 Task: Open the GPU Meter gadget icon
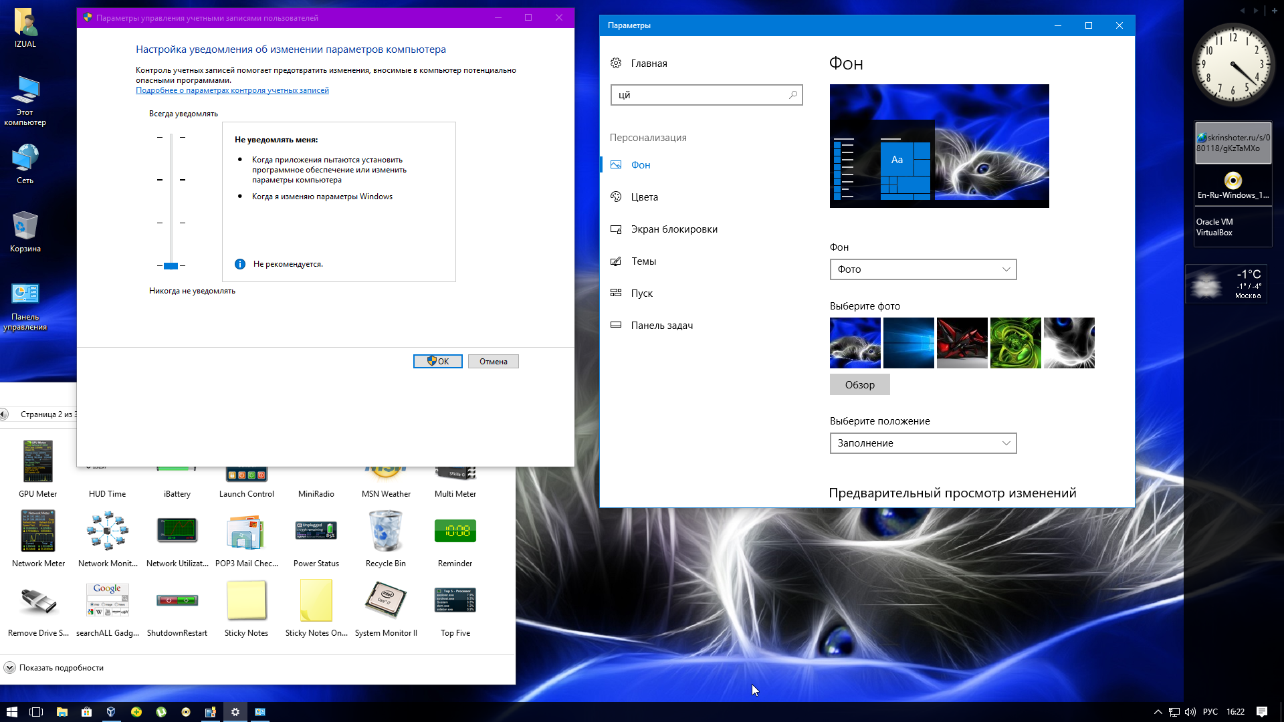tap(38, 462)
